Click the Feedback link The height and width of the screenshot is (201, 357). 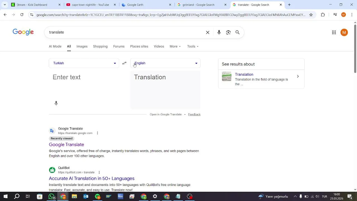[x=194, y=114]
